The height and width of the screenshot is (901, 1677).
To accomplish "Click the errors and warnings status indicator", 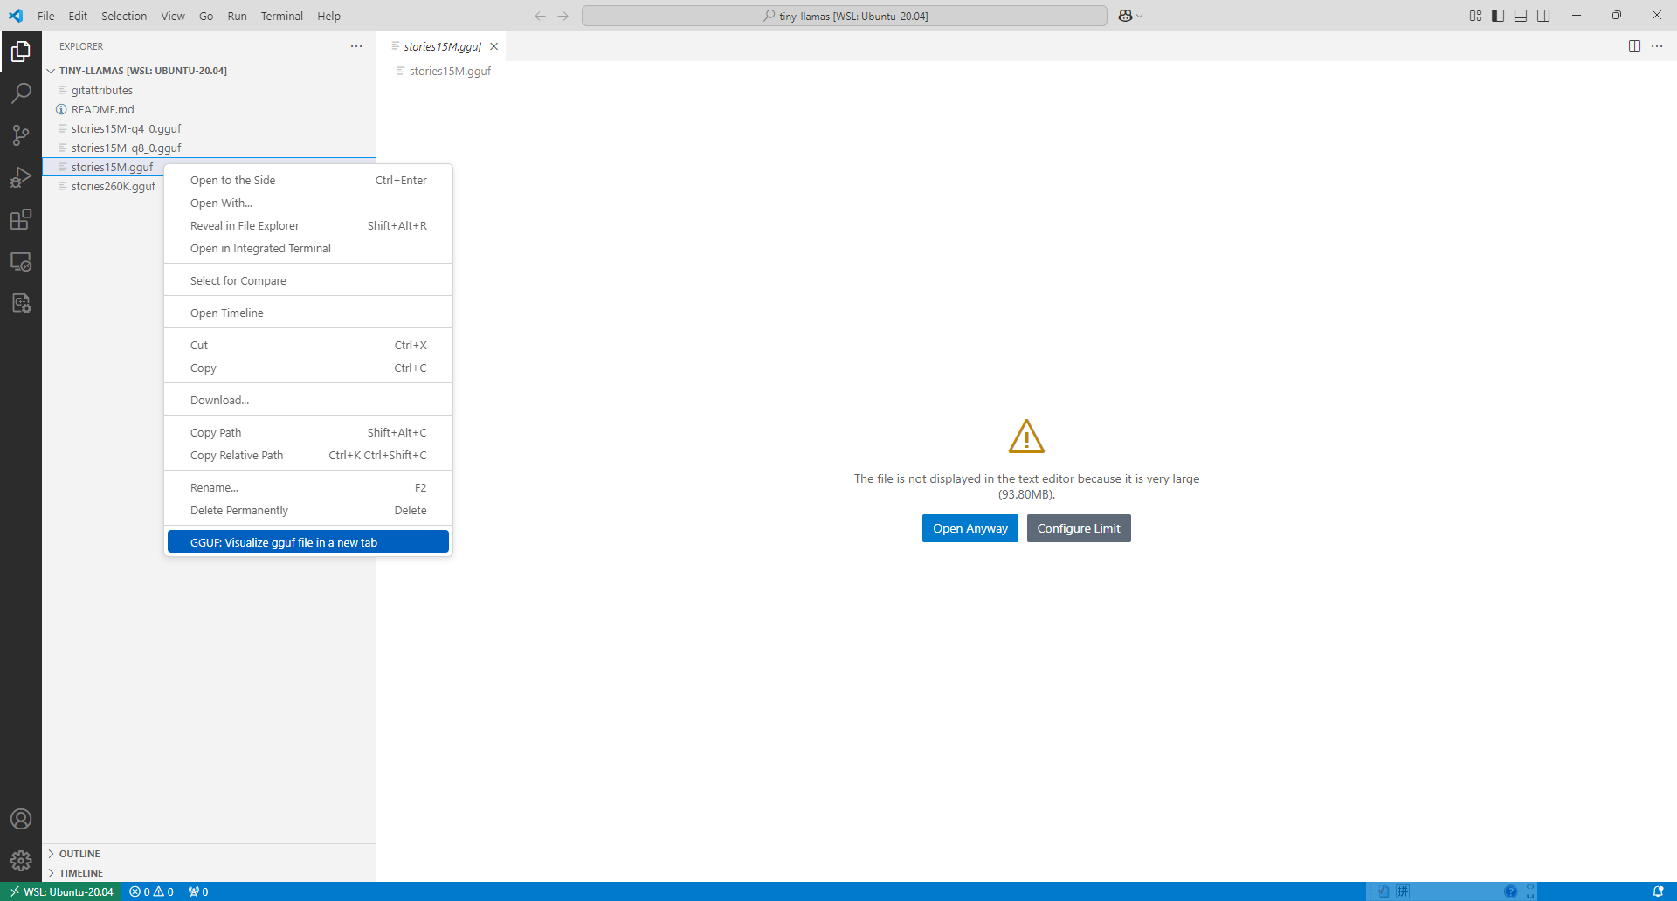I will tap(151, 891).
